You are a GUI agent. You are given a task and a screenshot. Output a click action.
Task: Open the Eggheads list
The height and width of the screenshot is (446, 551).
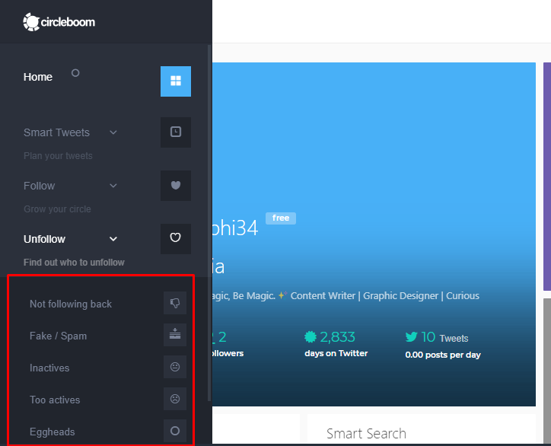click(53, 432)
